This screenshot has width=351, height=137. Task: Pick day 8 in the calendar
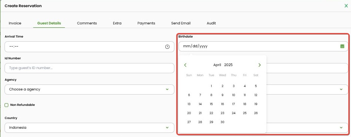pyautogui.click(x=211, y=95)
